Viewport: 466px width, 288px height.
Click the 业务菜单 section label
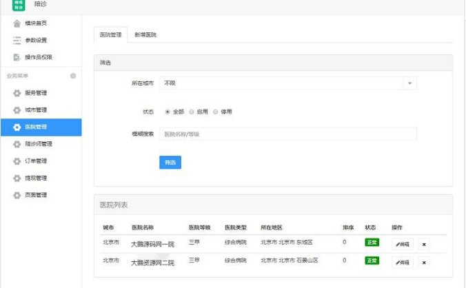click(17, 76)
